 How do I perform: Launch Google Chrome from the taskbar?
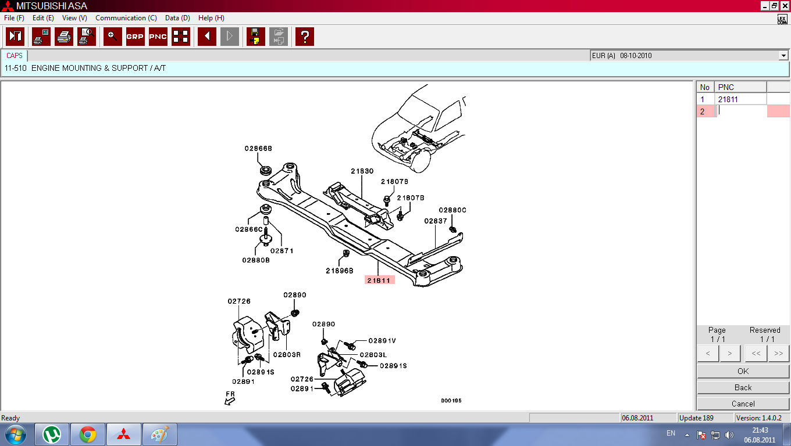point(88,434)
